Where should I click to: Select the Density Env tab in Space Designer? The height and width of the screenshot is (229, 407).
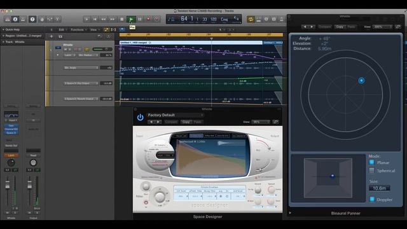tap(223, 135)
